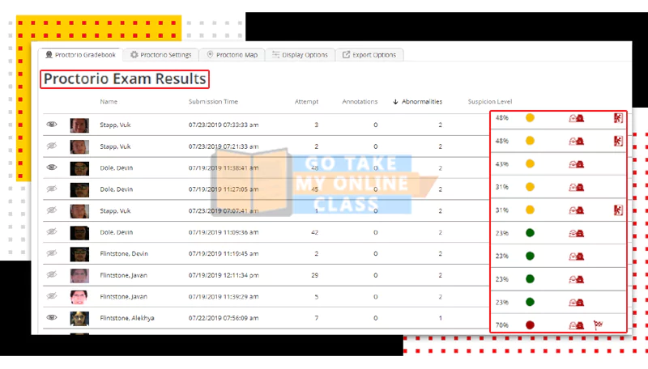
Task: Click yellow suspicion dot in 07:33:33 am row
Action: [x=530, y=118]
